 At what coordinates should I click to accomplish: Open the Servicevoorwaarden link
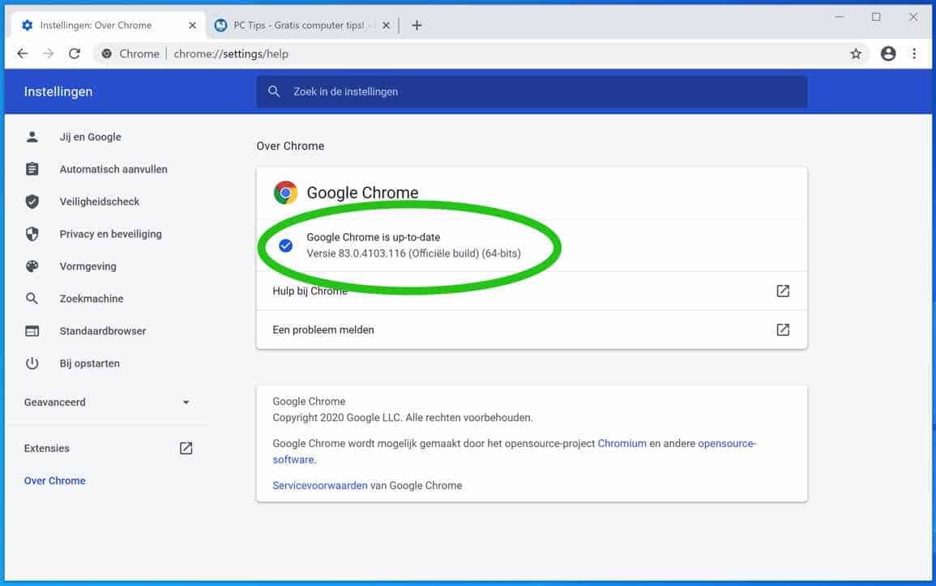click(319, 486)
